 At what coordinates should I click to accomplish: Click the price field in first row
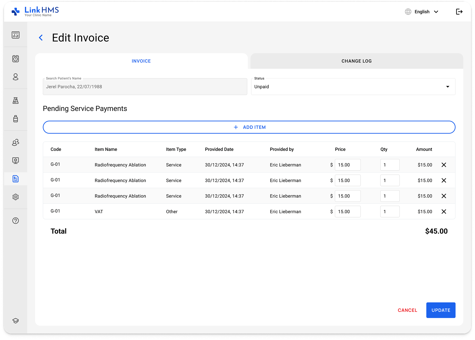tap(348, 165)
